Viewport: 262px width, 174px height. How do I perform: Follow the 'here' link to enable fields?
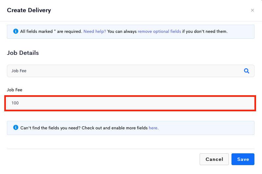153,128
